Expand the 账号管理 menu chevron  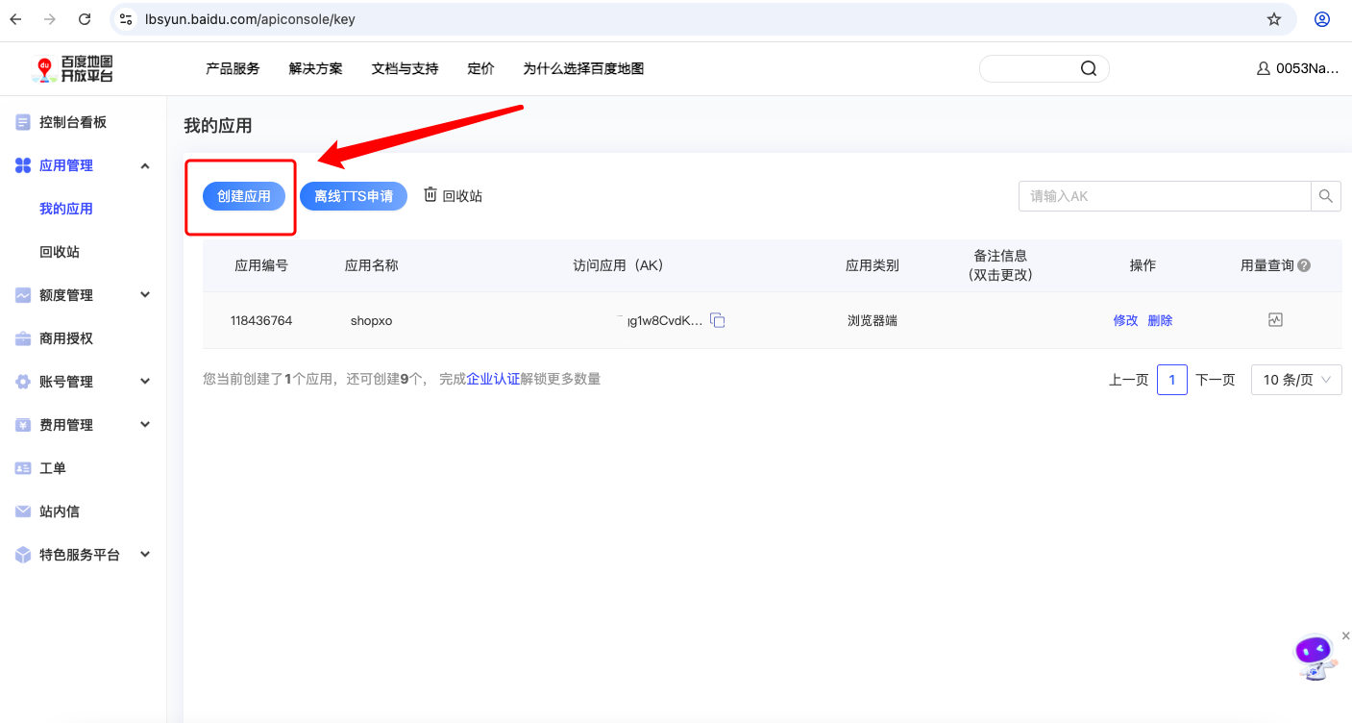point(145,381)
